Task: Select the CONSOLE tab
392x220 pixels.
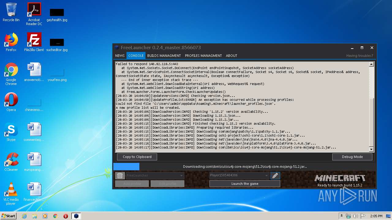Action: (x=136, y=56)
